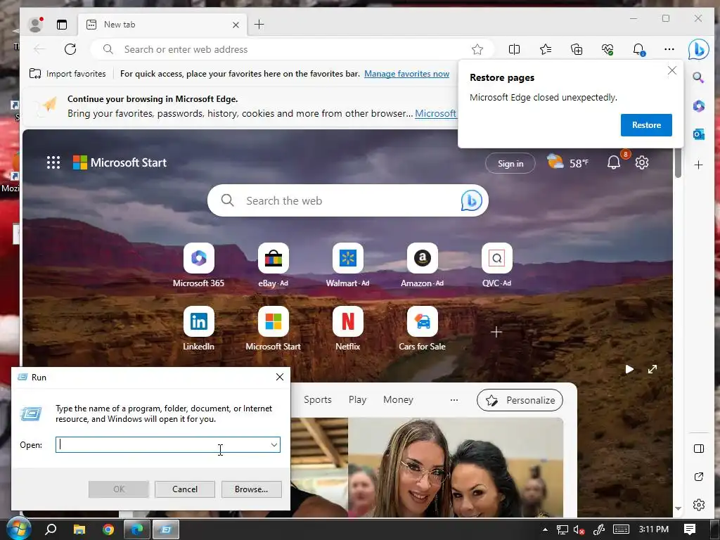Viewport: 720px width, 540px height.
Task: Open the Edge profile avatar menu
Action: click(35, 25)
